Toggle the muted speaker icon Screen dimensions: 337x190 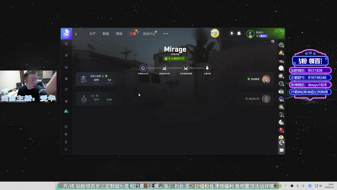[273, 41]
